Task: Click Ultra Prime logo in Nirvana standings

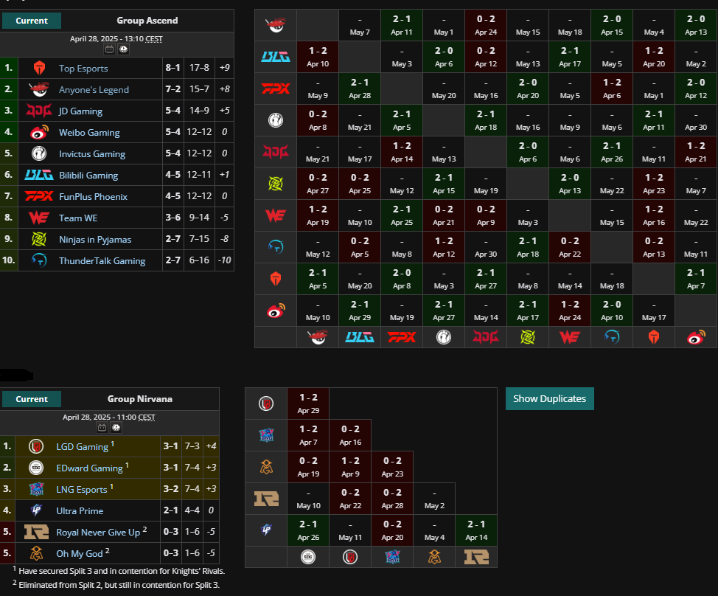Action: (x=36, y=510)
